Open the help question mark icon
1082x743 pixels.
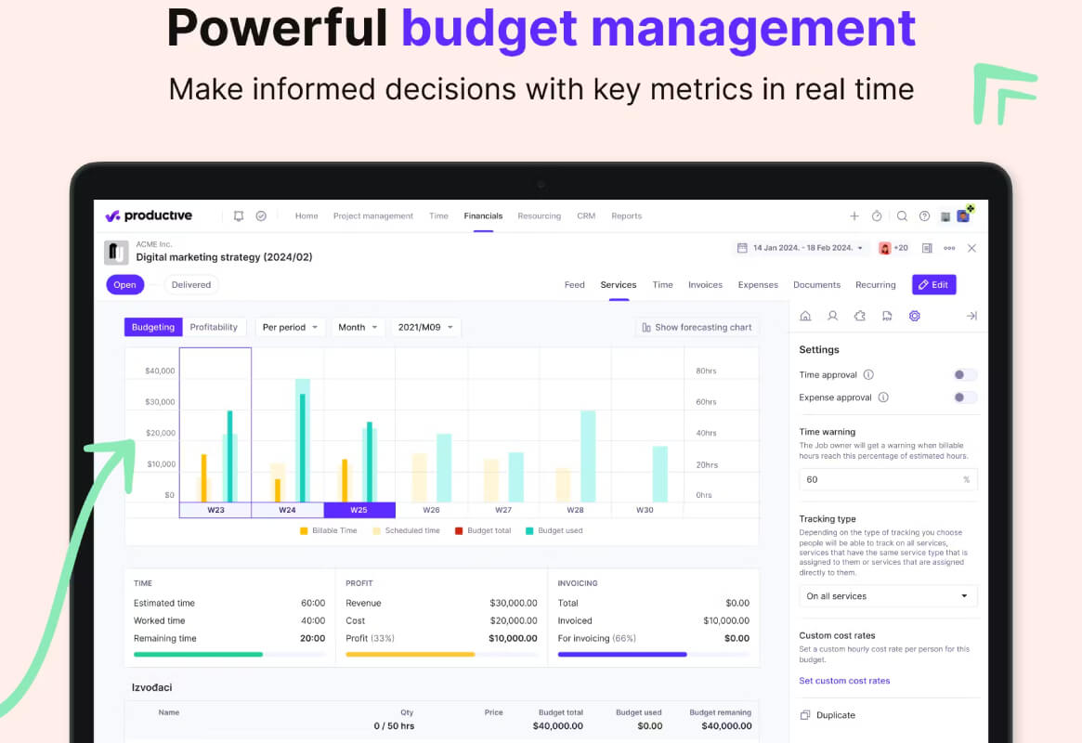coord(924,215)
